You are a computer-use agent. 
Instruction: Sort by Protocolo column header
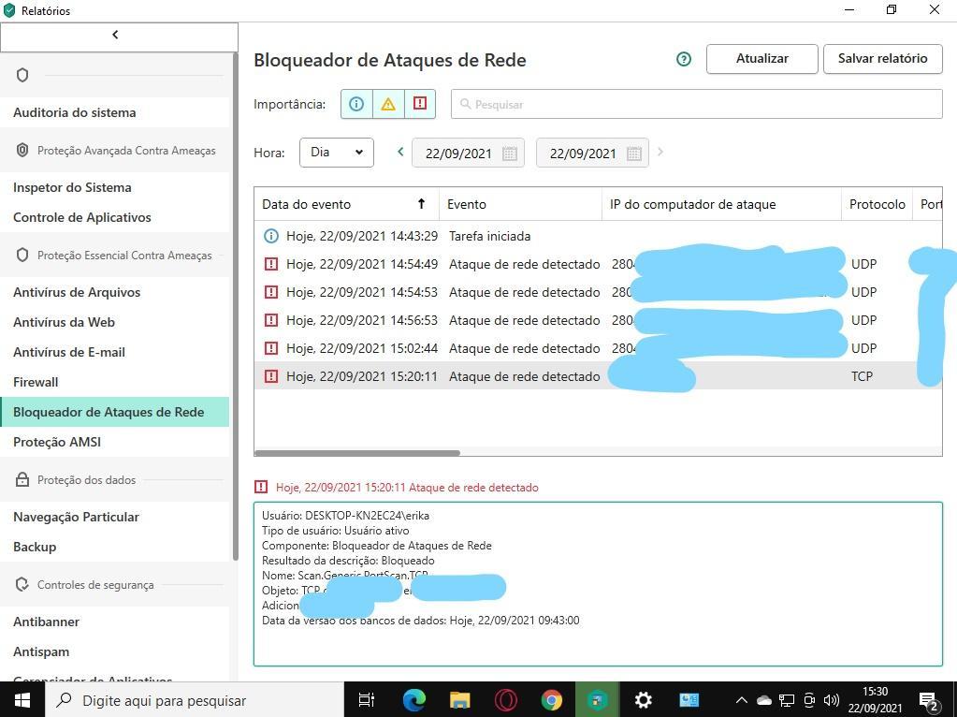[x=877, y=205]
